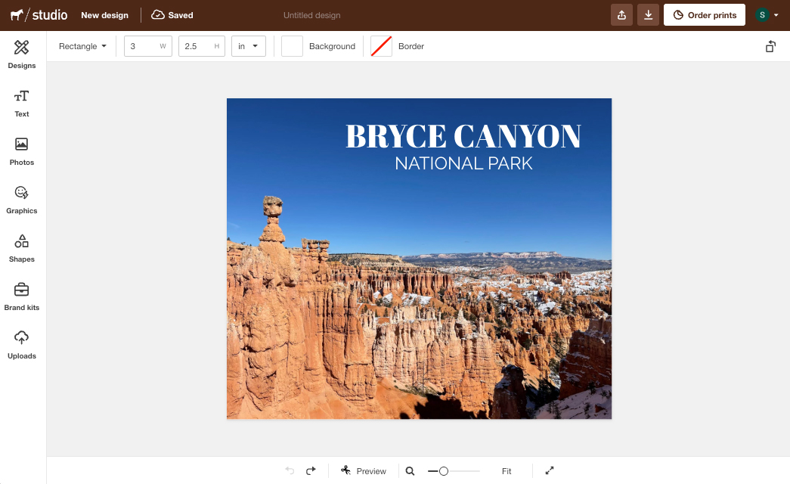The height and width of the screenshot is (484, 790).
Task: Click the share upload icon
Action: pos(621,14)
